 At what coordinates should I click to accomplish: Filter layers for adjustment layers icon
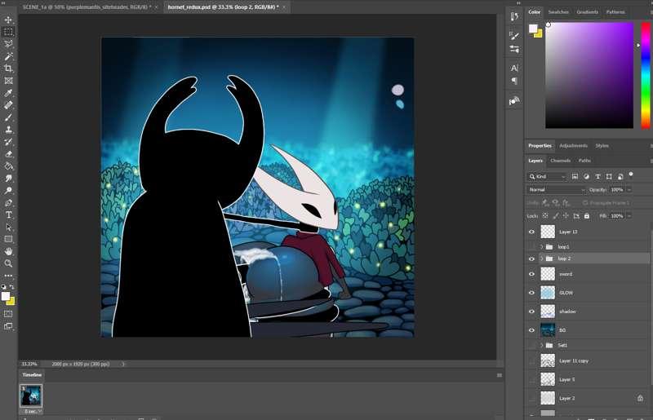586,176
